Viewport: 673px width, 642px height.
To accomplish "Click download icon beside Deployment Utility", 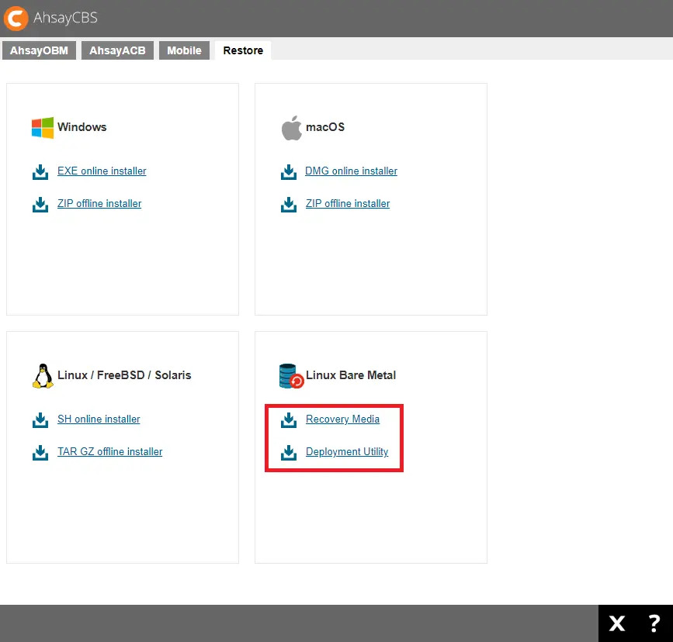I will click(289, 452).
